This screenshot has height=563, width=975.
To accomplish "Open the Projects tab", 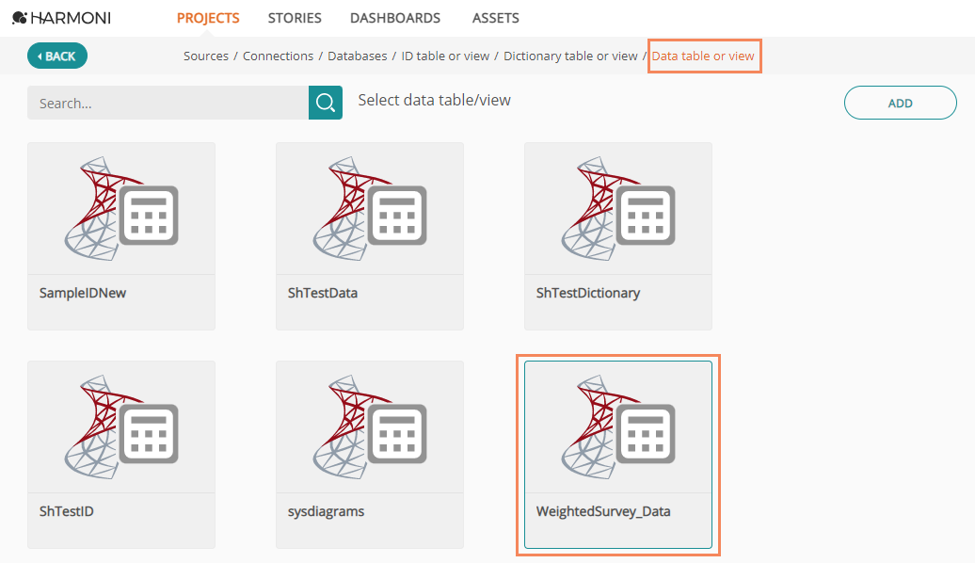I will click(x=208, y=18).
